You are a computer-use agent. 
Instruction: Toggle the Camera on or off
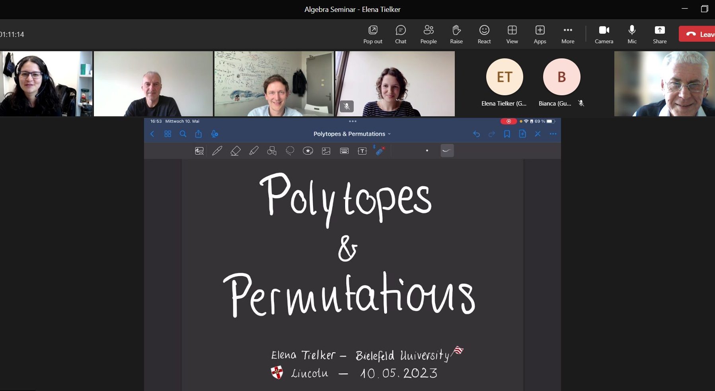click(x=604, y=34)
